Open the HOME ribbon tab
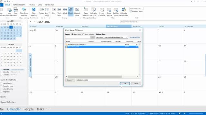Viewport: 206px width, 115px height. [x=8, y=5]
